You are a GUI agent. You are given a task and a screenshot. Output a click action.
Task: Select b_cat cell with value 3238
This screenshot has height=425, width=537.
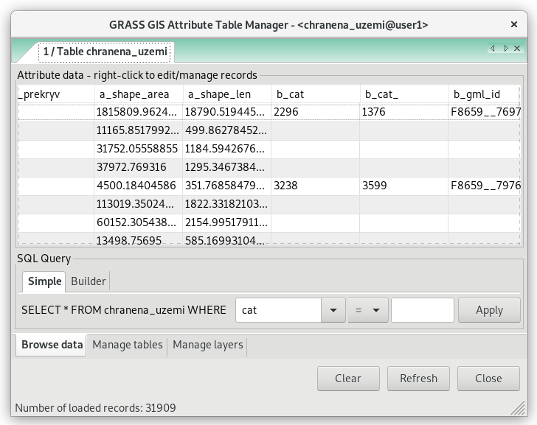coord(316,186)
